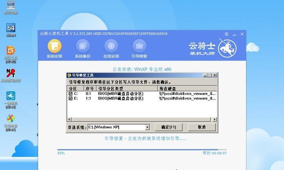
Task: Click the left scroll arrow in list
Action: (69, 119)
